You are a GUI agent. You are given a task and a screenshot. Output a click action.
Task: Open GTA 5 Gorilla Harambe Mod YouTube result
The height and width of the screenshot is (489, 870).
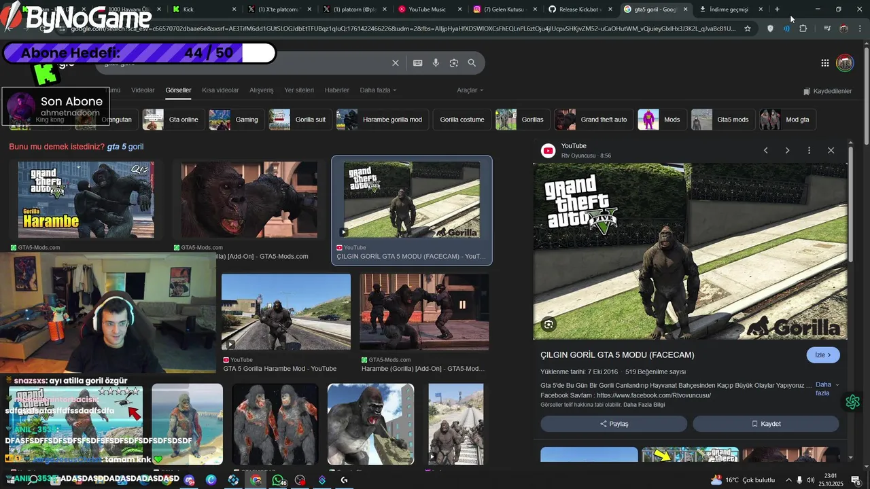(286, 312)
